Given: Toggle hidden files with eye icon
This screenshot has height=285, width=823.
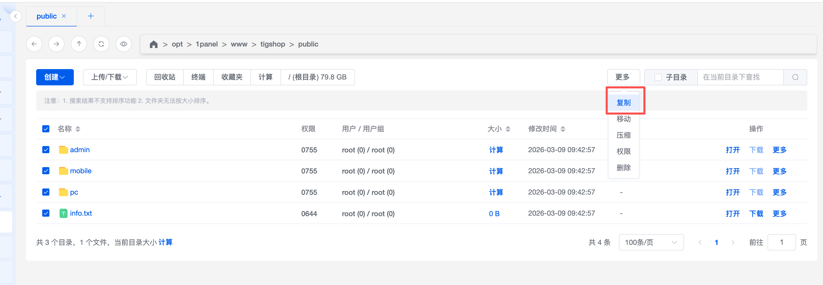Looking at the screenshot, I should (x=124, y=44).
